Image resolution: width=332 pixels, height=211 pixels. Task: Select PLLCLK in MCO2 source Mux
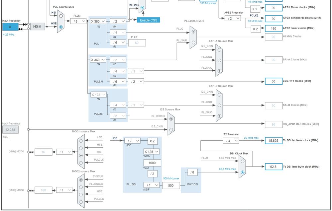coord(81,202)
